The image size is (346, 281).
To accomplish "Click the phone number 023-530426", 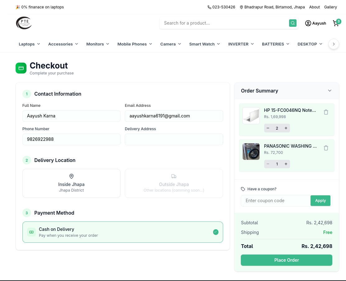I will (x=221, y=7).
